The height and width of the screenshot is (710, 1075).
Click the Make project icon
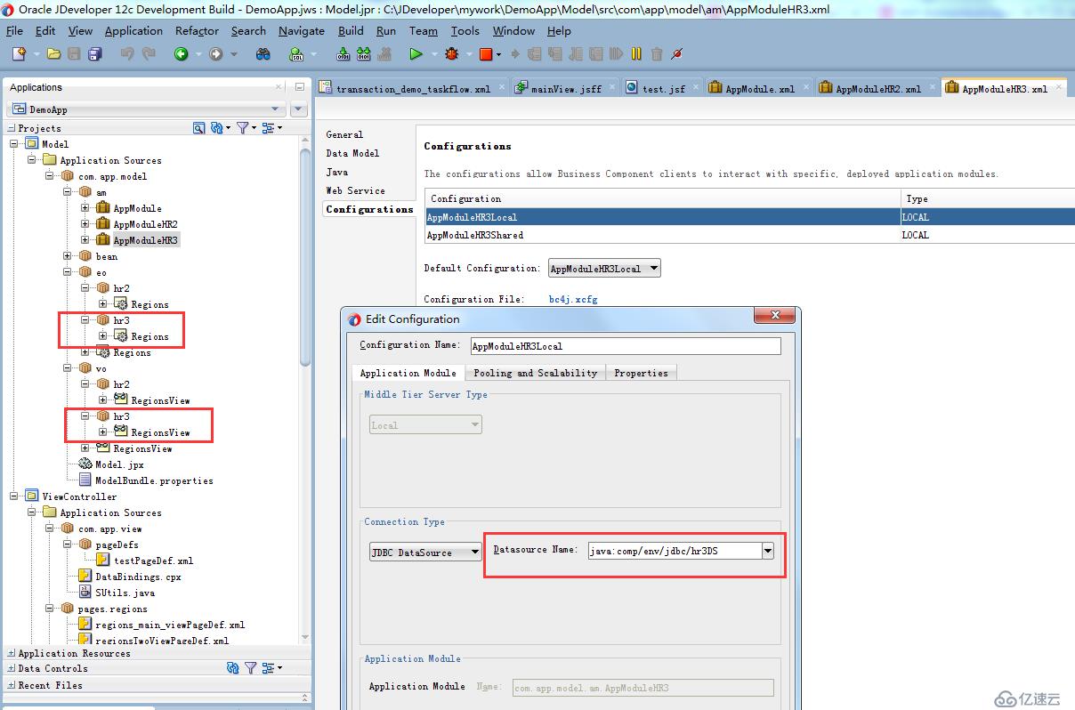point(342,54)
